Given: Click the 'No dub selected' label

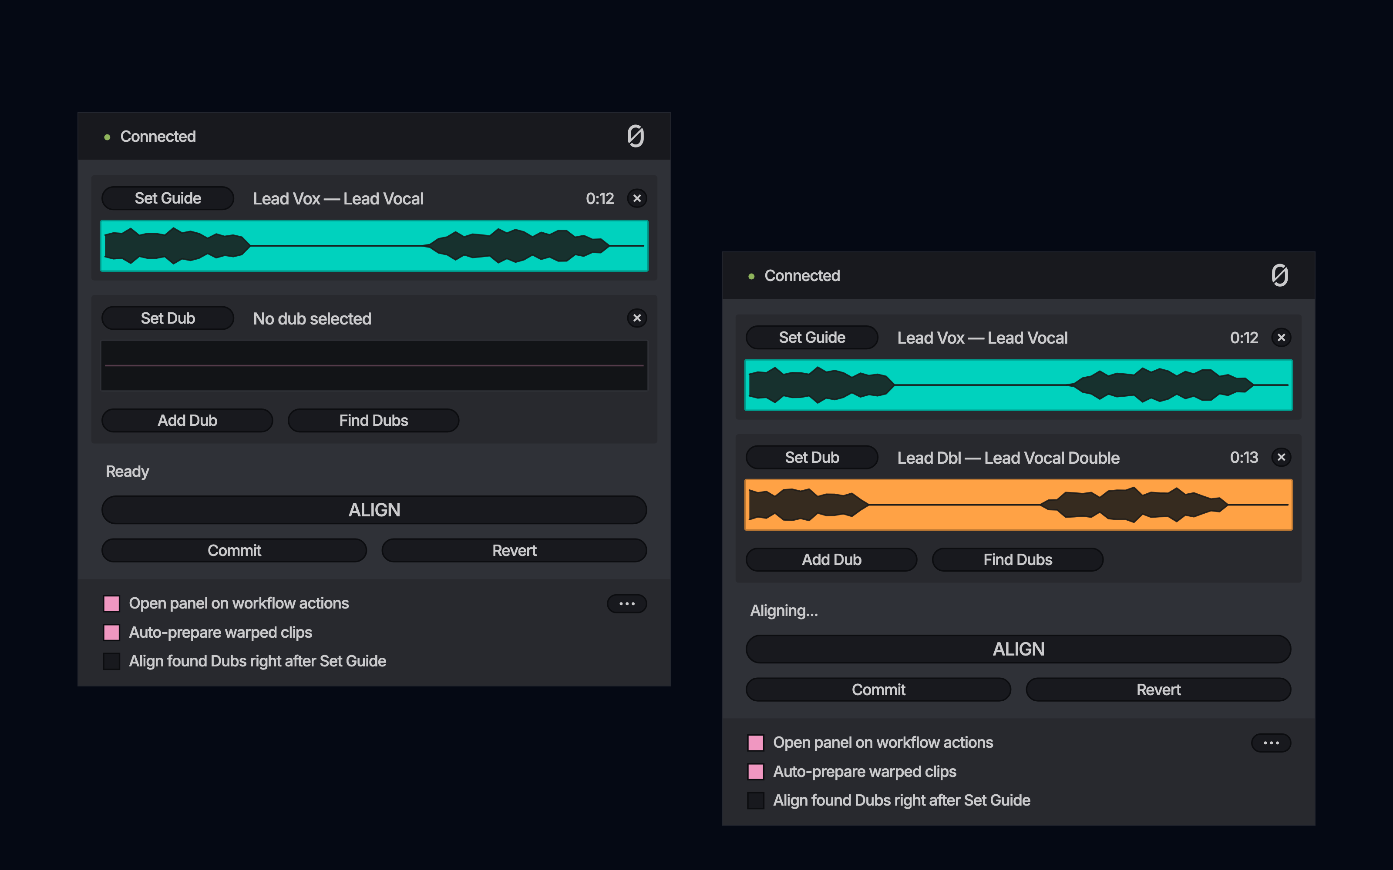Looking at the screenshot, I should click(x=312, y=319).
